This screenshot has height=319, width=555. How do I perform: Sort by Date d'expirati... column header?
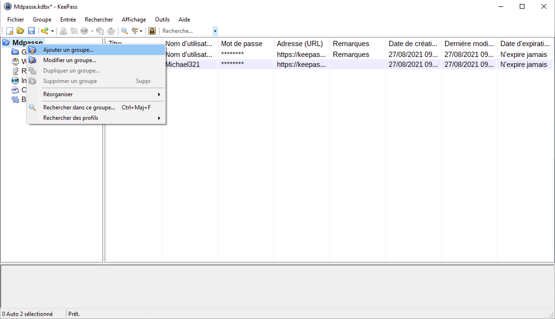coord(525,44)
